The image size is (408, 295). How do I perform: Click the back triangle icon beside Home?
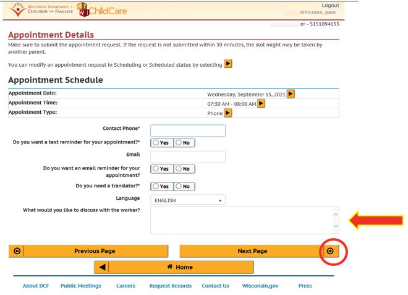[101, 267]
